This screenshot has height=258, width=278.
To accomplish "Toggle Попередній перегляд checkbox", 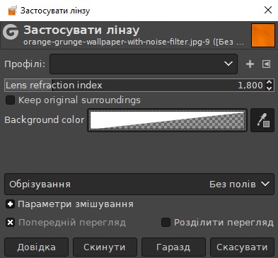I will click(x=10, y=223).
